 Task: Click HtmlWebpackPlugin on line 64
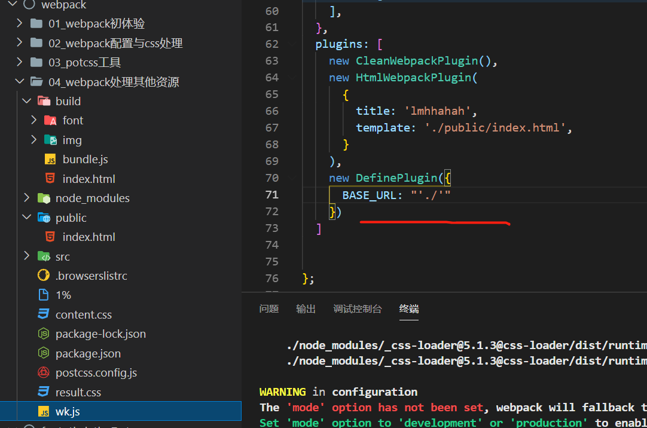click(413, 77)
